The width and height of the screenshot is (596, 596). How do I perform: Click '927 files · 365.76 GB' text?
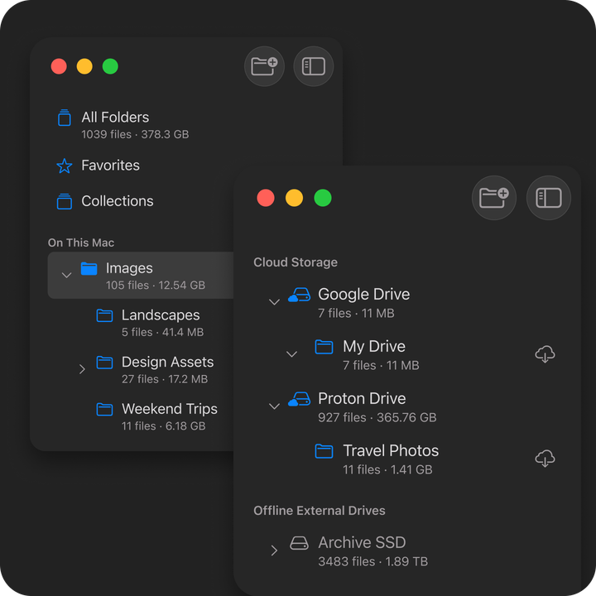(x=377, y=418)
